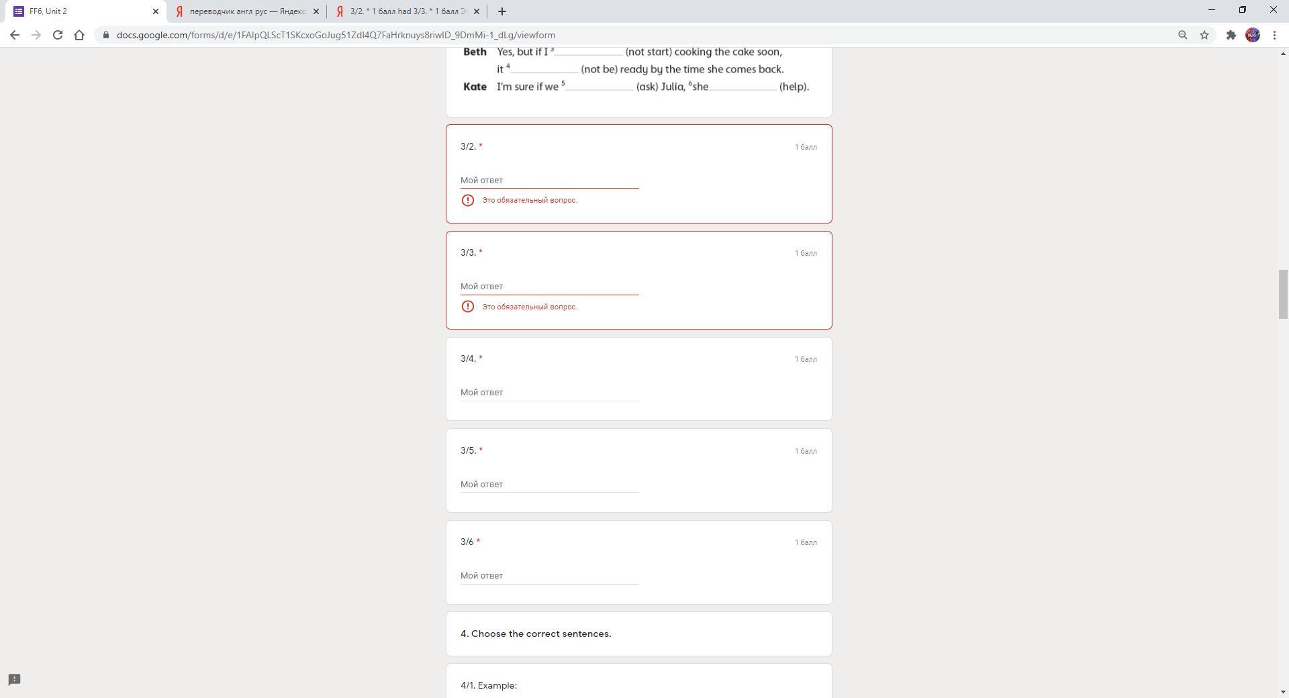Switch to the Yandex translator tab
Viewport: 1289px width, 698px height.
click(247, 11)
